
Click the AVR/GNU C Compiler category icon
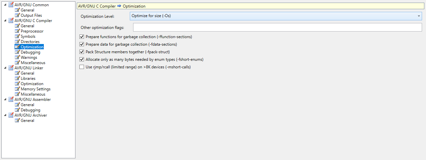coord(11,20)
